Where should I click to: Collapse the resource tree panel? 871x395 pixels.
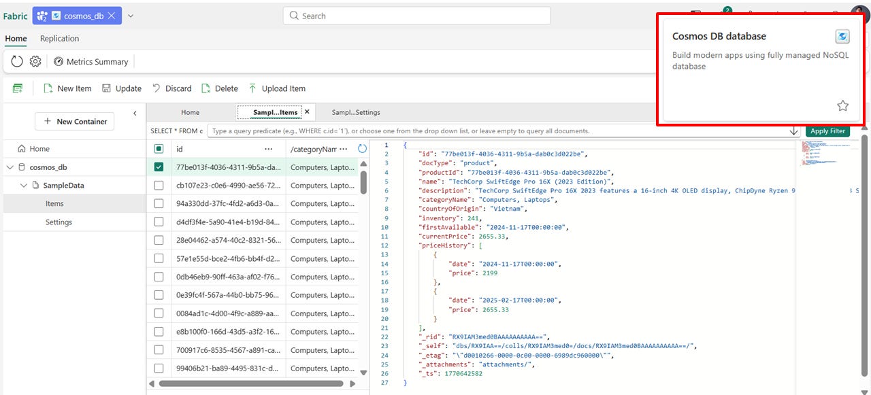[x=135, y=113]
